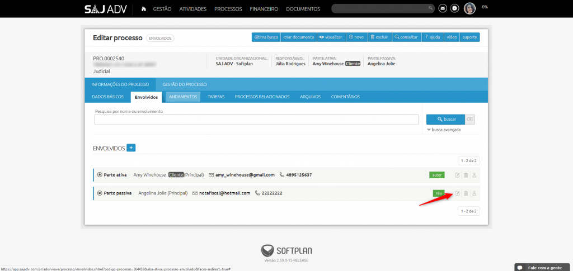Open the PROCESSOS menu
Viewport: 573px width, 271px height.
click(228, 9)
